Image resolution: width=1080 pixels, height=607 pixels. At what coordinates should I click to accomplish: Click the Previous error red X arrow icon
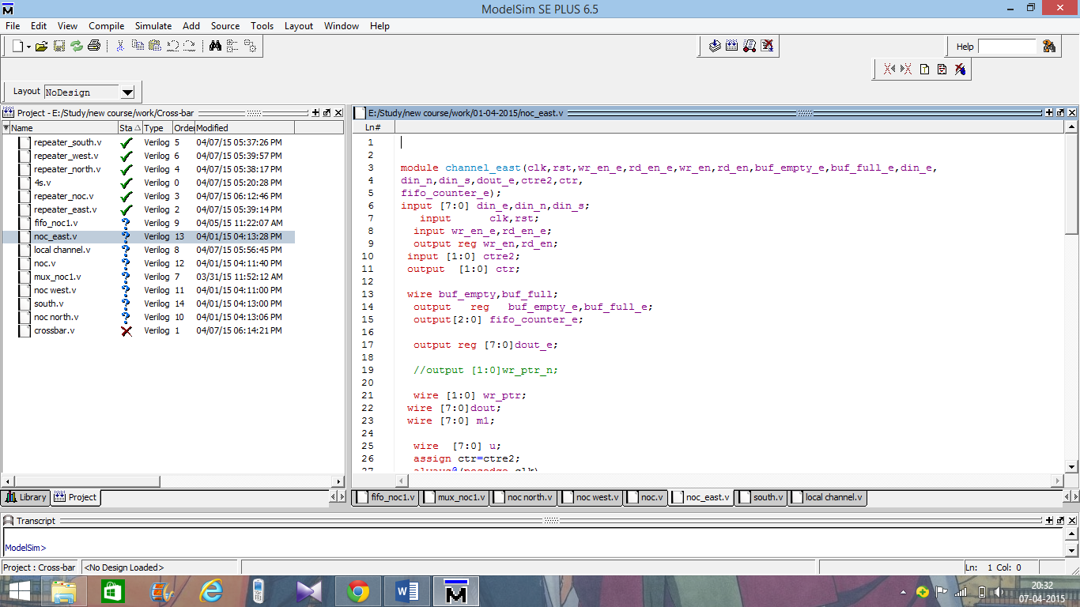click(889, 70)
